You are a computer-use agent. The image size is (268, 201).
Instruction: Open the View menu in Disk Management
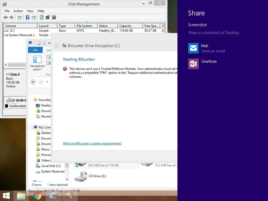click(x=30, y=11)
